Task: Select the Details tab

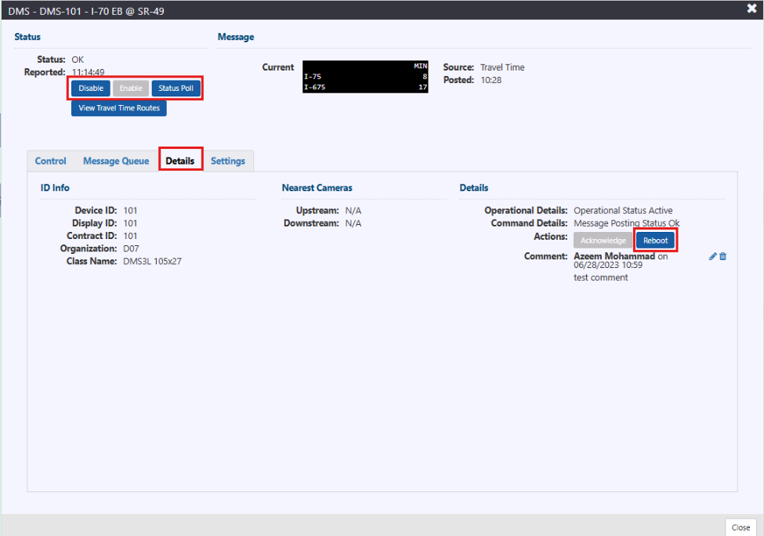Action: click(180, 161)
